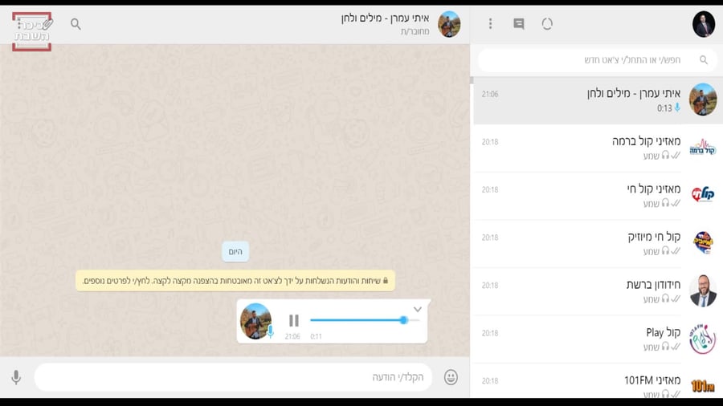This screenshot has width=723, height=406.
Task: Open your own profile picture in the sidebar
Action: point(703,24)
